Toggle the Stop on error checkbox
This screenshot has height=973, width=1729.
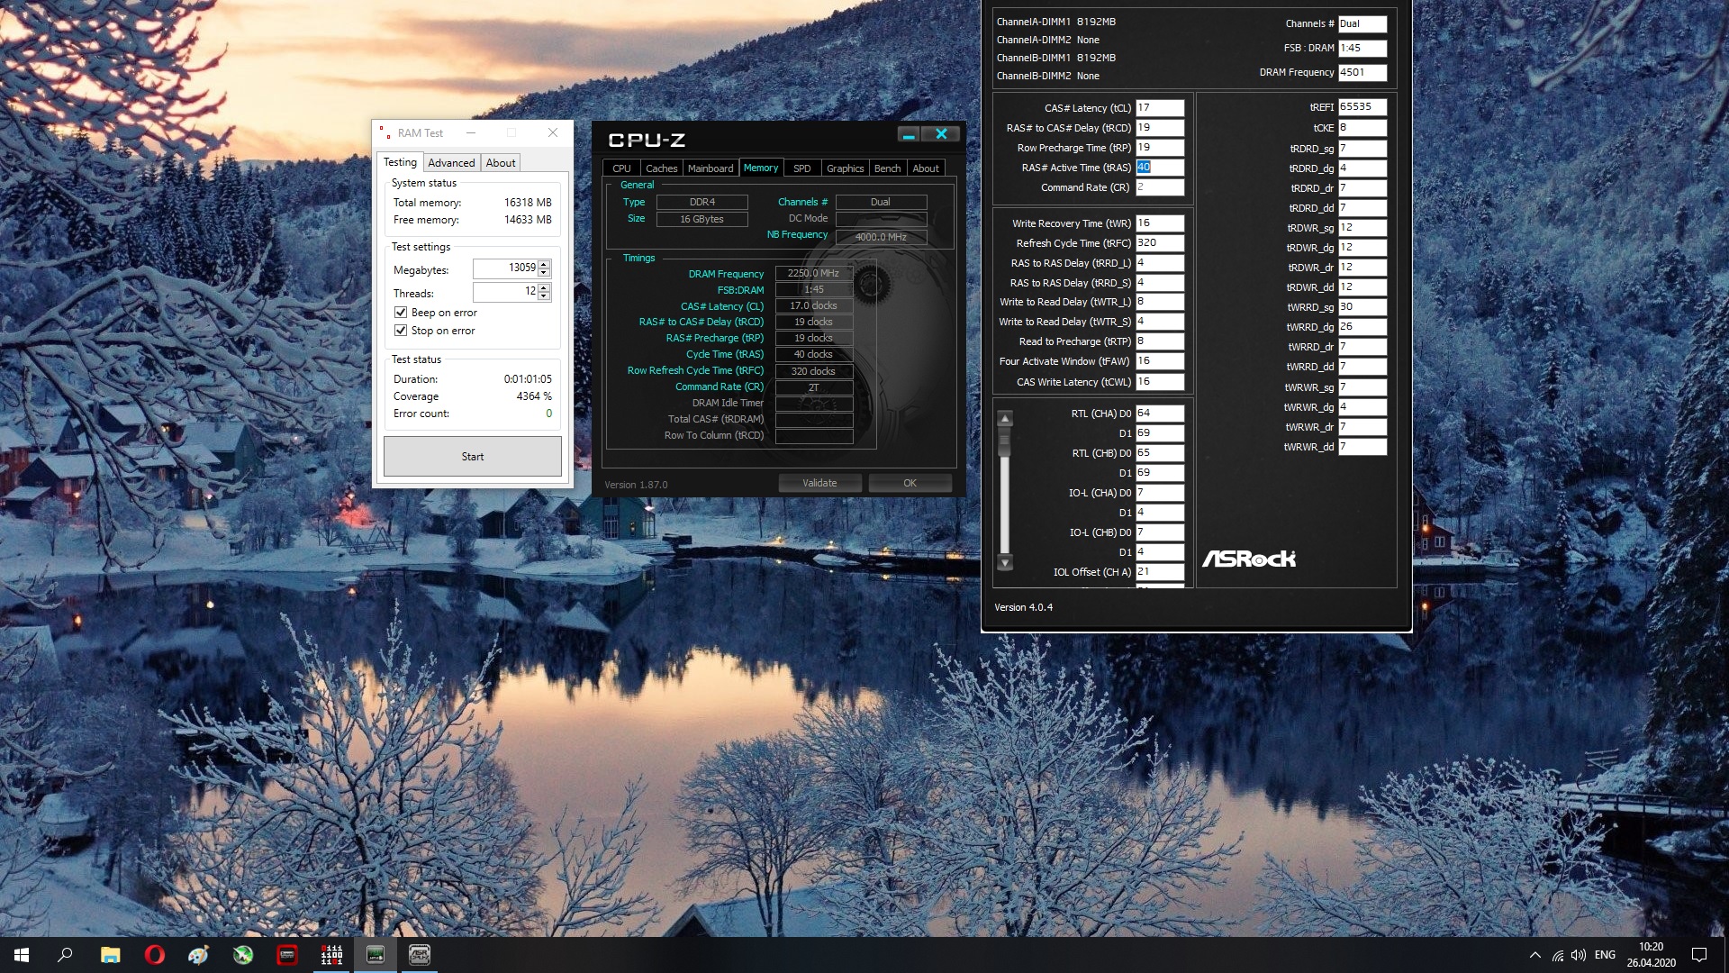click(x=401, y=331)
